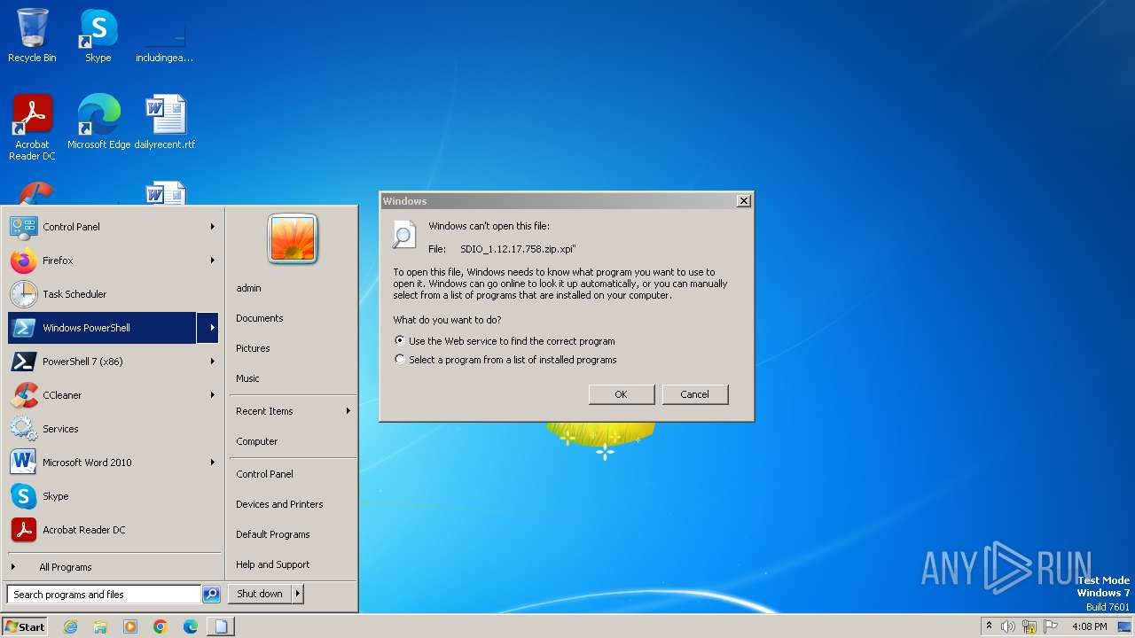Viewport: 1135px width, 638px height.
Task: Open Music from the Start menu
Action: (x=293, y=378)
